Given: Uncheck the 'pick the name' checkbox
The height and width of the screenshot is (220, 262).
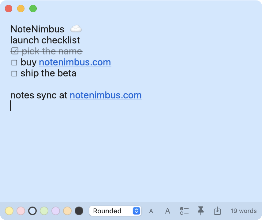Looking at the screenshot, I should [15, 51].
